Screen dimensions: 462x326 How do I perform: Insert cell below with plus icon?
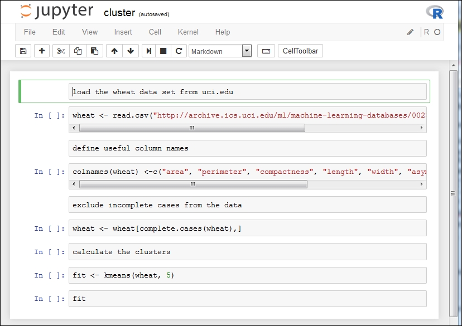coord(42,51)
